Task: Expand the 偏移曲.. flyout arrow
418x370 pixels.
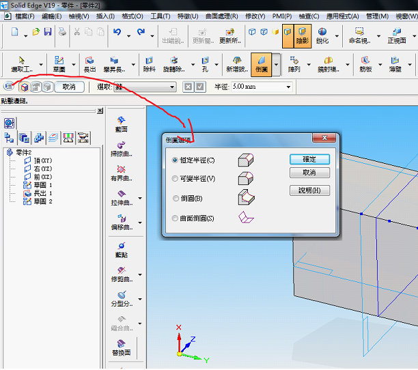Action: tap(140, 223)
